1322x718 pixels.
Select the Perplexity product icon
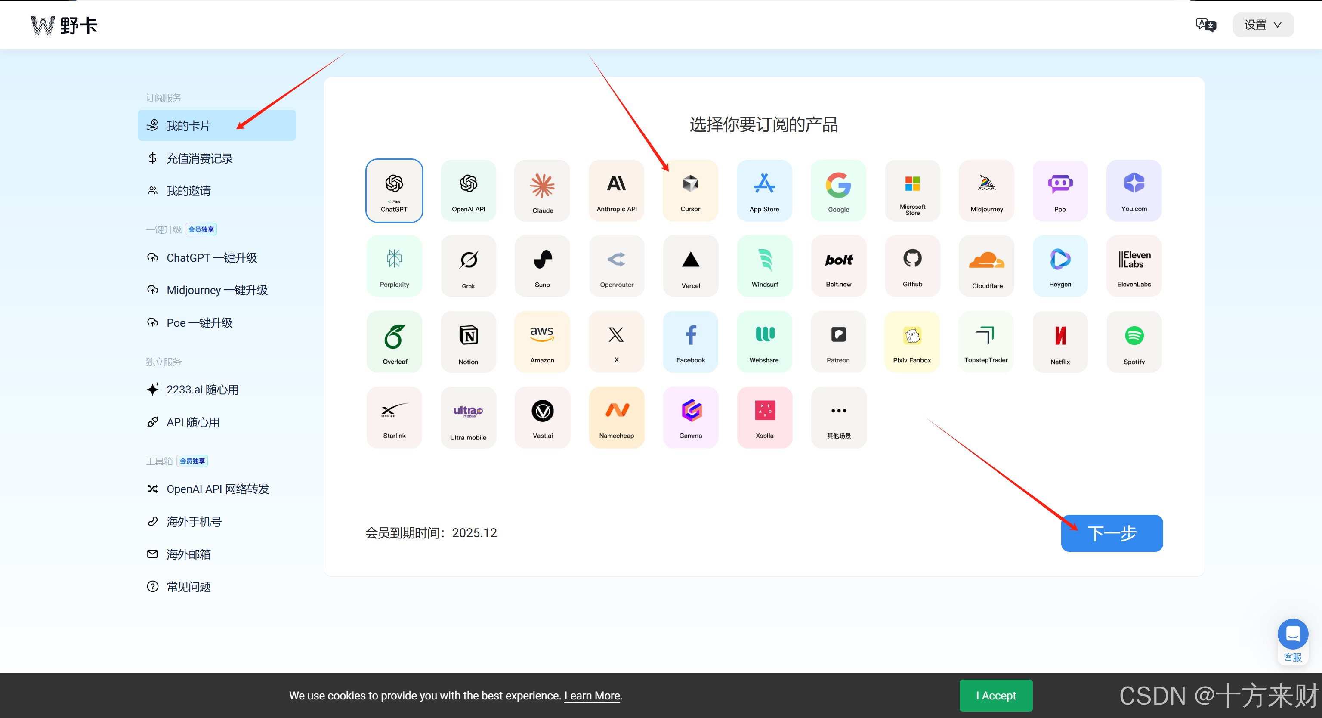coord(394,266)
